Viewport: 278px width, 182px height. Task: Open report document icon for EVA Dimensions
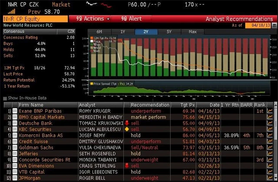click(15, 166)
